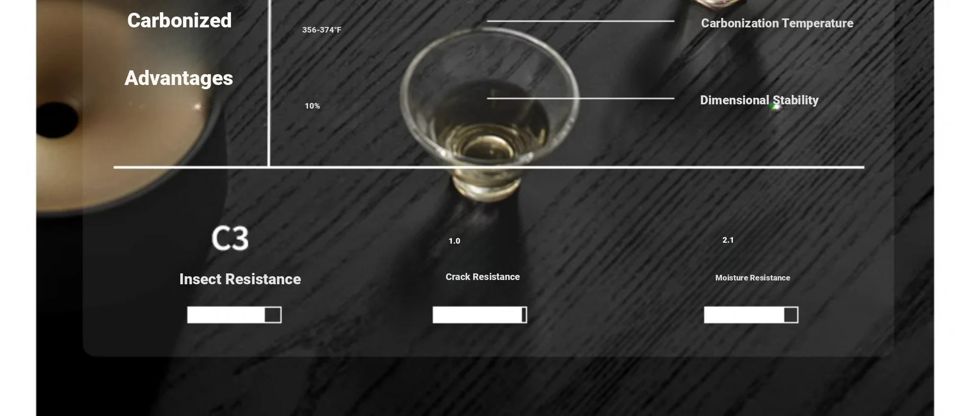Click the Crack Resistance progress bar
Image resolution: width=969 pixels, height=416 pixels.
480,315
